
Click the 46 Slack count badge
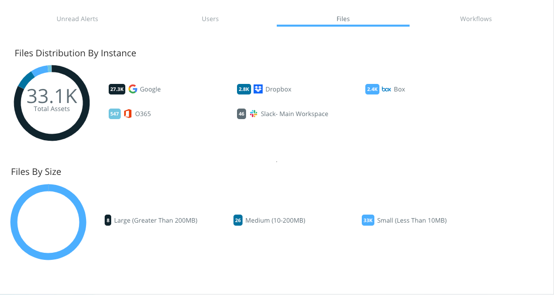click(242, 114)
